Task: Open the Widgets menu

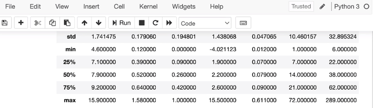Action: [x=184, y=7]
